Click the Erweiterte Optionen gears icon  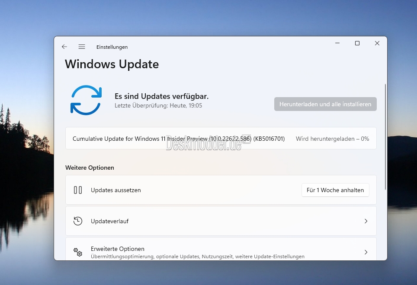tap(78, 252)
